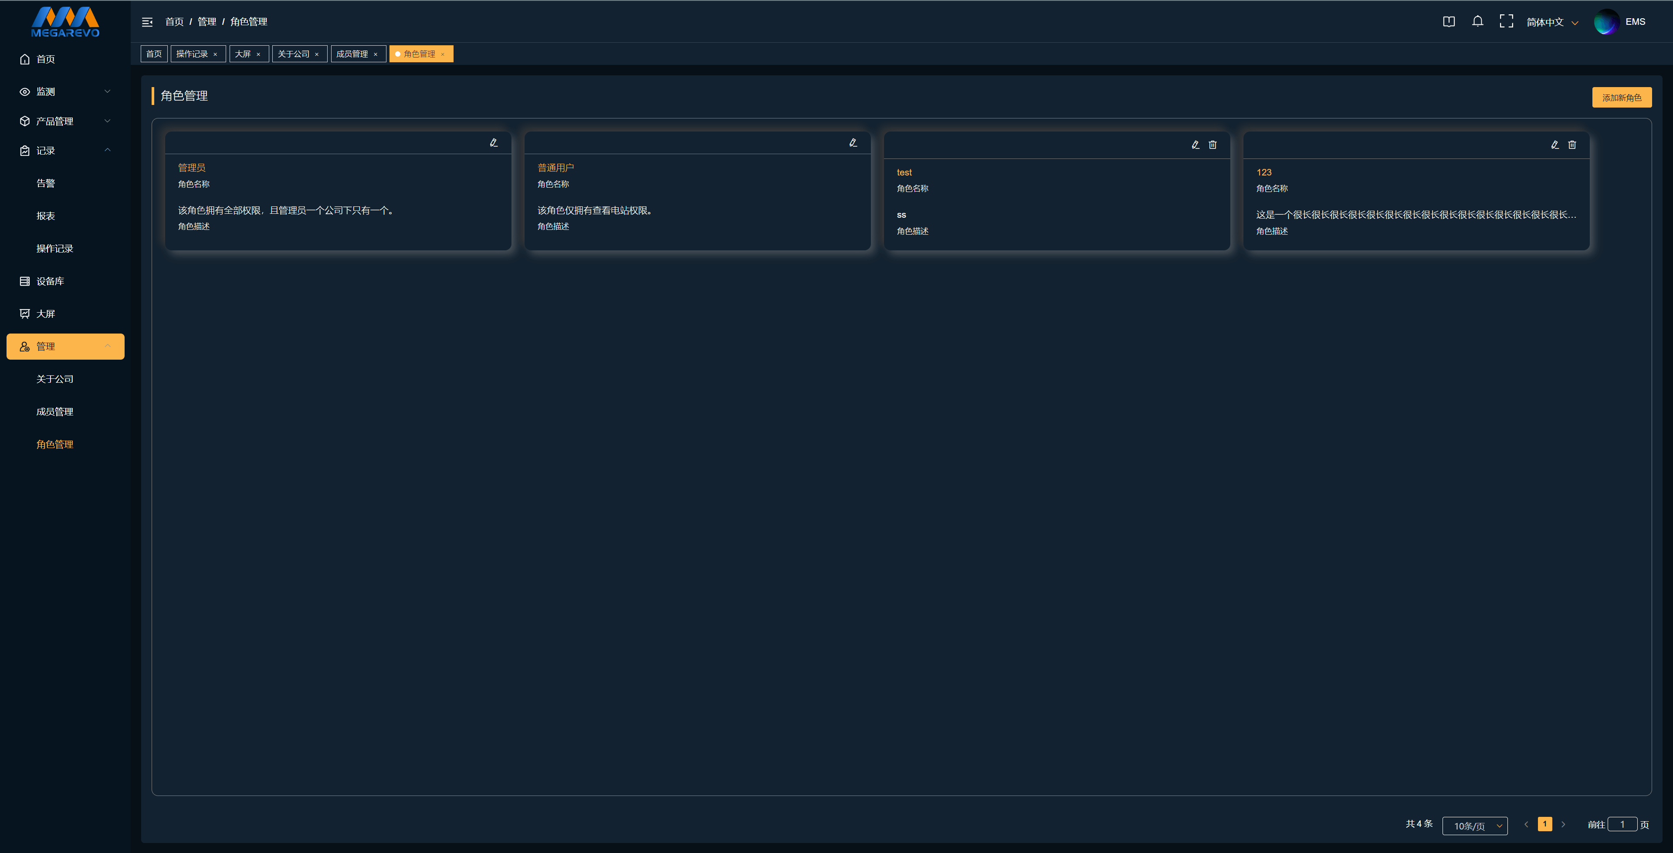Collapse the 管理 menu chevron

[108, 346]
